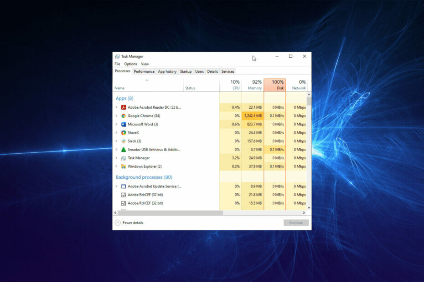Viewport: 424px width, 282px height.
Task: Click the Google Chrome (84) name text
Action: click(x=144, y=116)
